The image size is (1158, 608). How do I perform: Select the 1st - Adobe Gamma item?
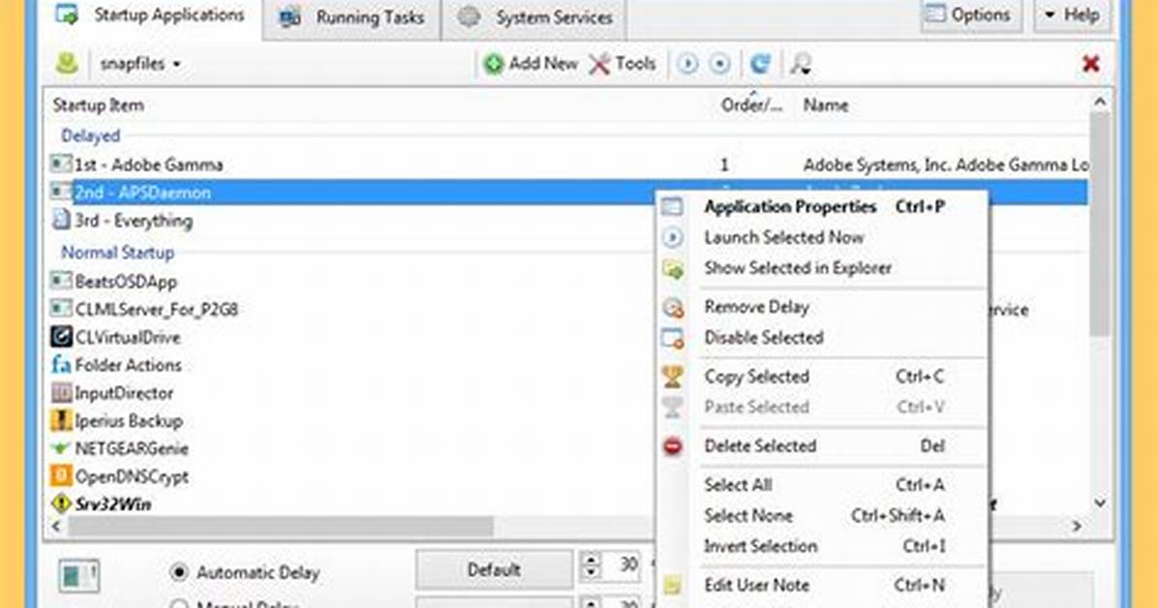pyautogui.click(x=148, y=165)
